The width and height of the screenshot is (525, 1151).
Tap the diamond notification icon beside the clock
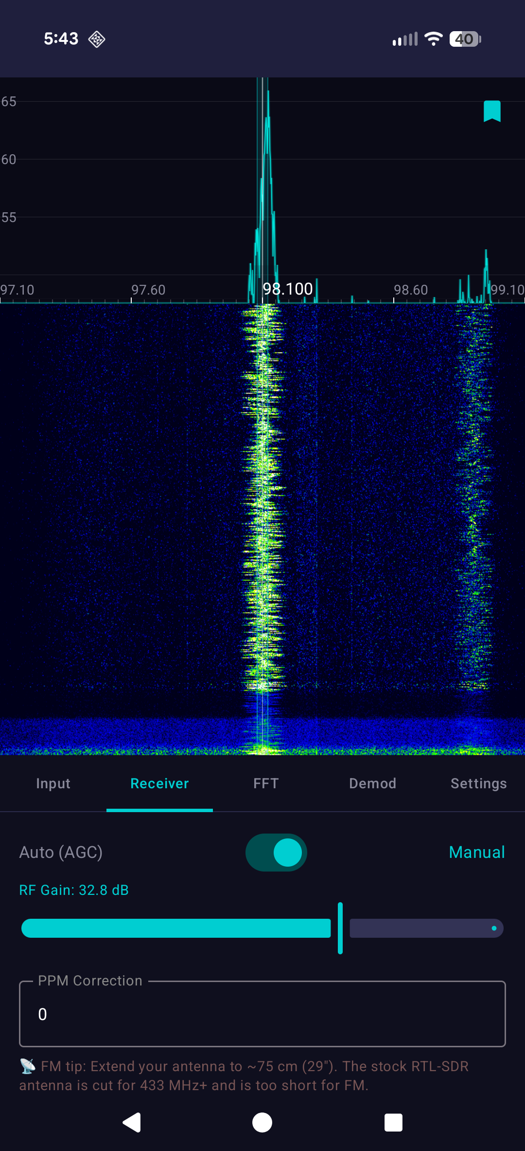[x=97, y=39]
